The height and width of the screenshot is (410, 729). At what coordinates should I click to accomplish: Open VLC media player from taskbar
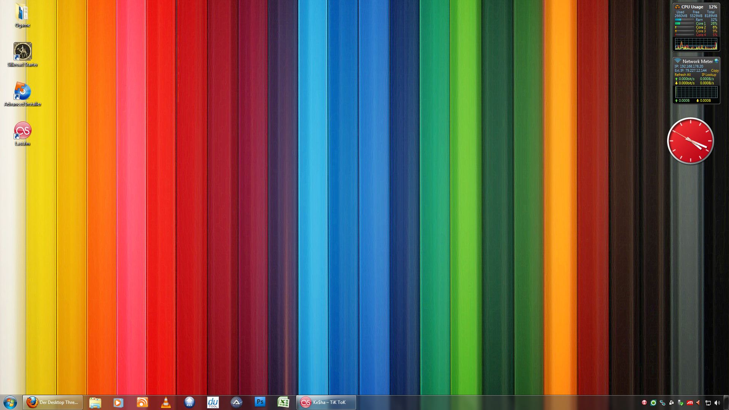coord(166,402)
